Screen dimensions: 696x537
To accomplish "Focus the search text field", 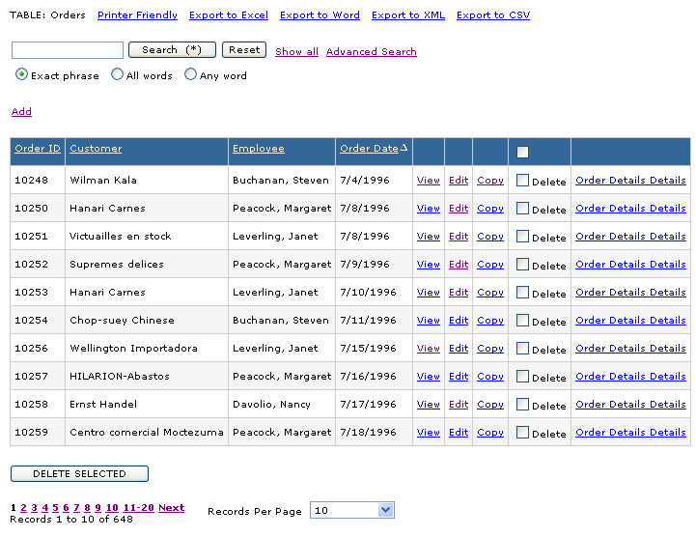I will pyautogui.click(x=68, y=50).
